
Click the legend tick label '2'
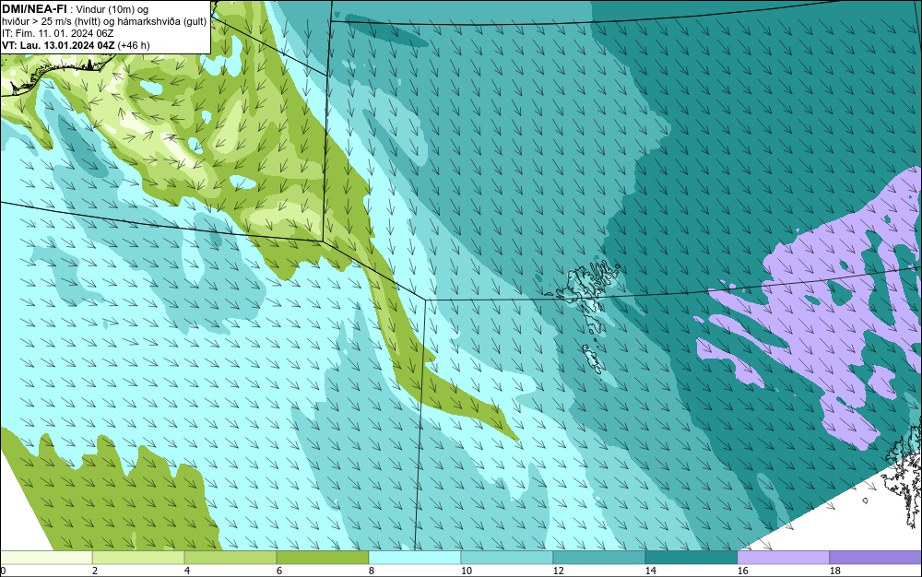pyautogui.click(x=95, y=571)
